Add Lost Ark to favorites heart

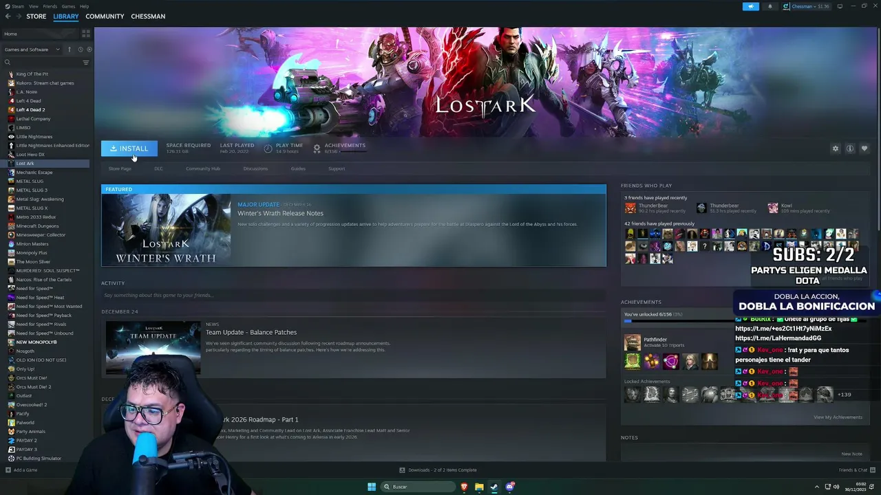tap(864, 148)
